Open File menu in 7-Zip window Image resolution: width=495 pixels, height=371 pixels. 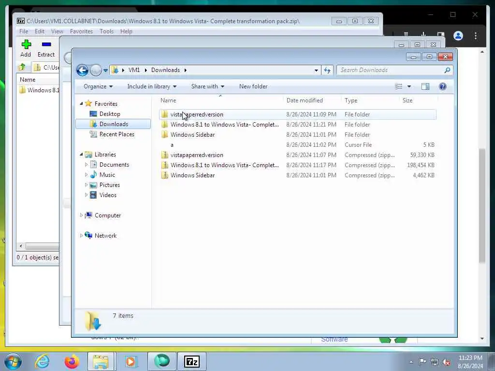(24, 31)
